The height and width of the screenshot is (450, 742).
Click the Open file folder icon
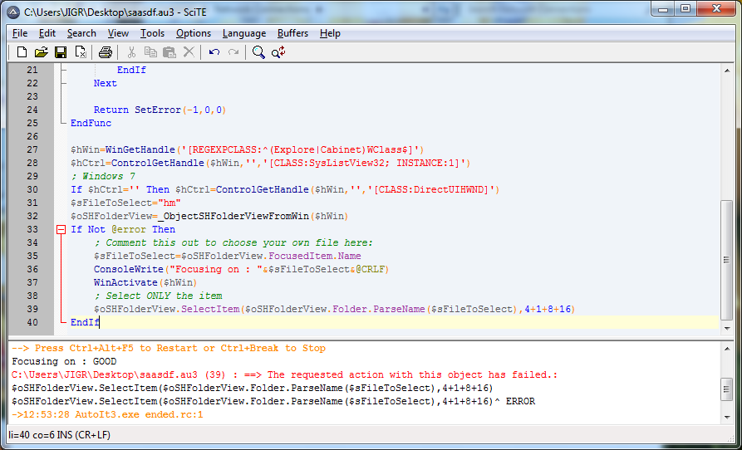(42, 52)
